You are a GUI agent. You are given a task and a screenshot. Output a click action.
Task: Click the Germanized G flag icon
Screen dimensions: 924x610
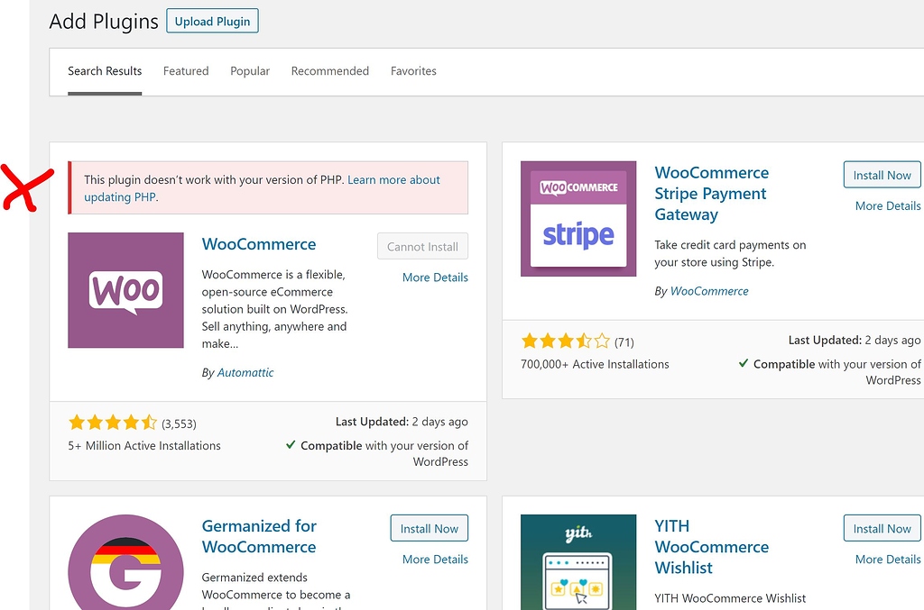coord(125,562)
